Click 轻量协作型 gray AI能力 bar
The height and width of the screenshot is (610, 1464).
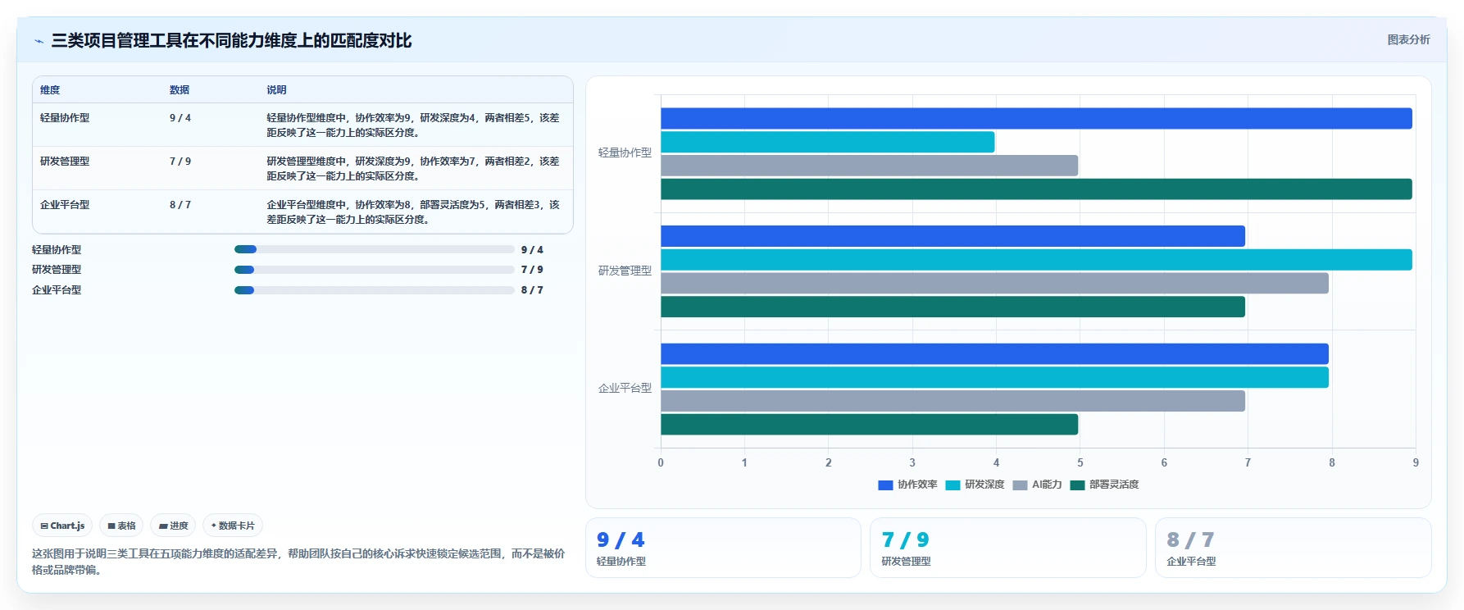(x=869, y=166)
